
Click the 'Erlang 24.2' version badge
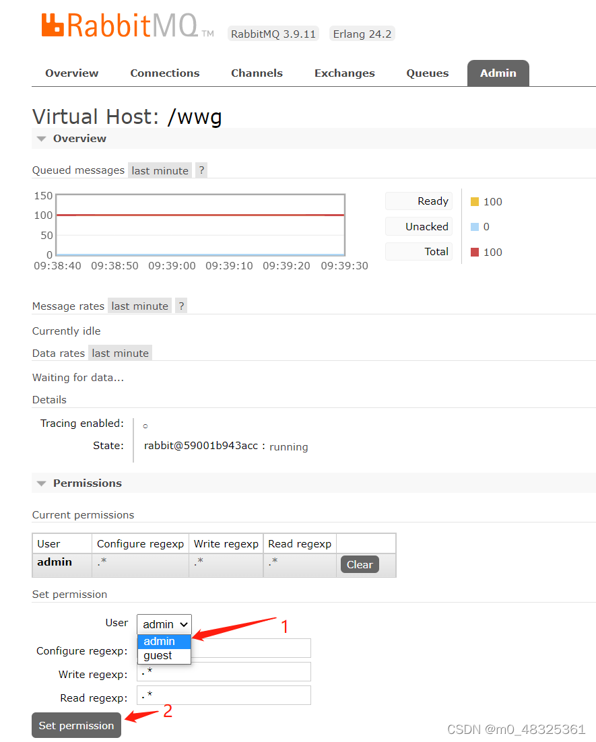click(x=362, y=34)
